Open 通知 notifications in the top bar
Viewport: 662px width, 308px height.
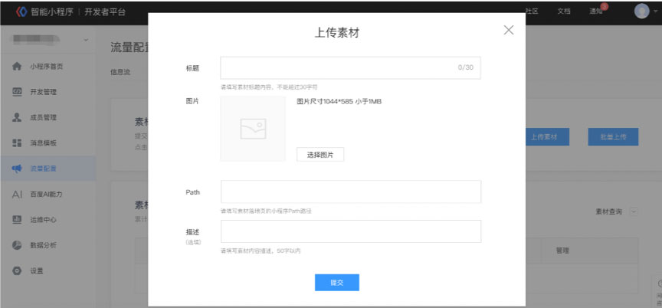pyautogui.click(x=595, y=11)
